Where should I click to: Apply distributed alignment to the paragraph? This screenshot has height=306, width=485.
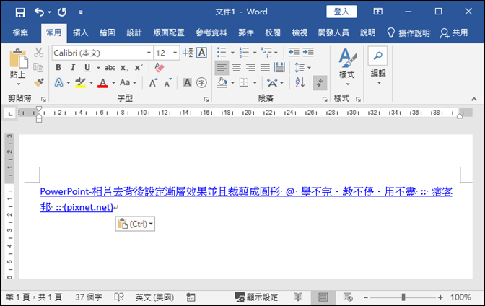tap(279, 67)
